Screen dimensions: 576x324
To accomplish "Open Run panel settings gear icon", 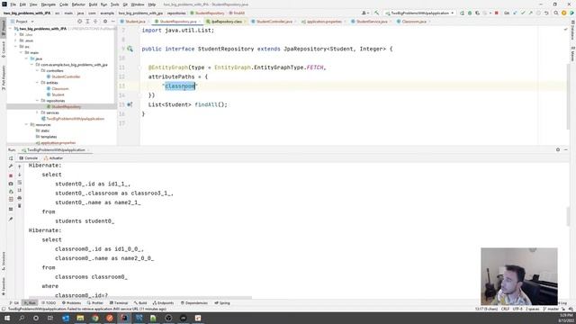I will [558, 150].
